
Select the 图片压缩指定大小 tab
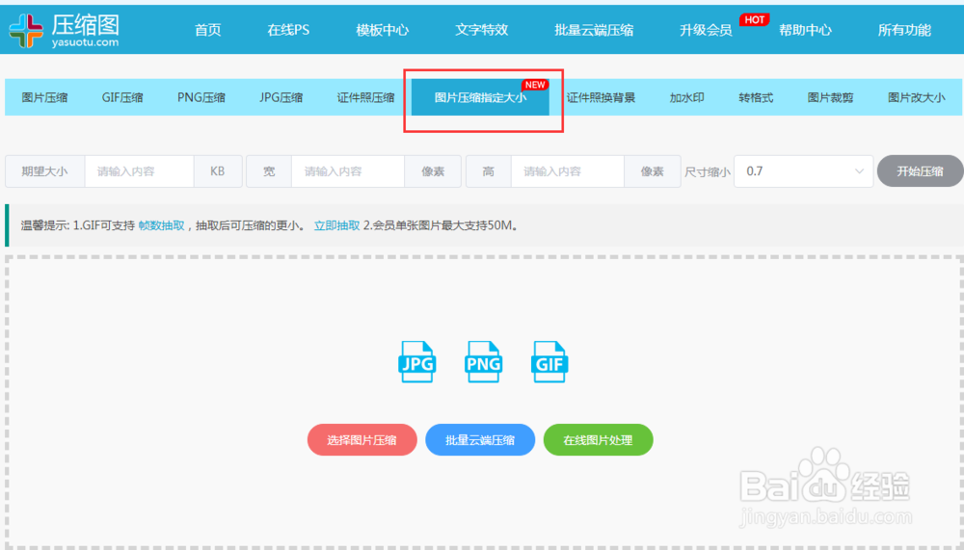coord(480,97)
